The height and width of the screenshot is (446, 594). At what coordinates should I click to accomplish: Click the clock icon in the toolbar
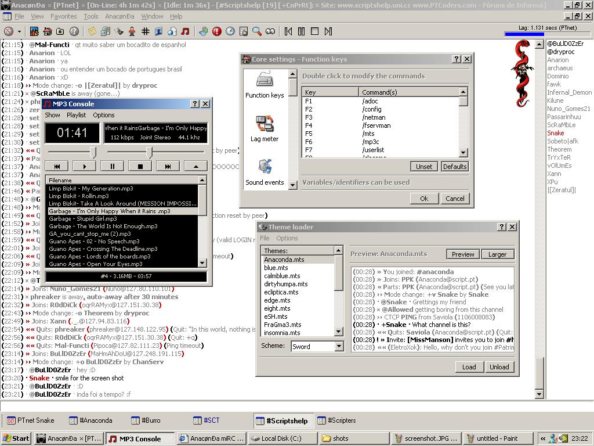pos(230,31)
